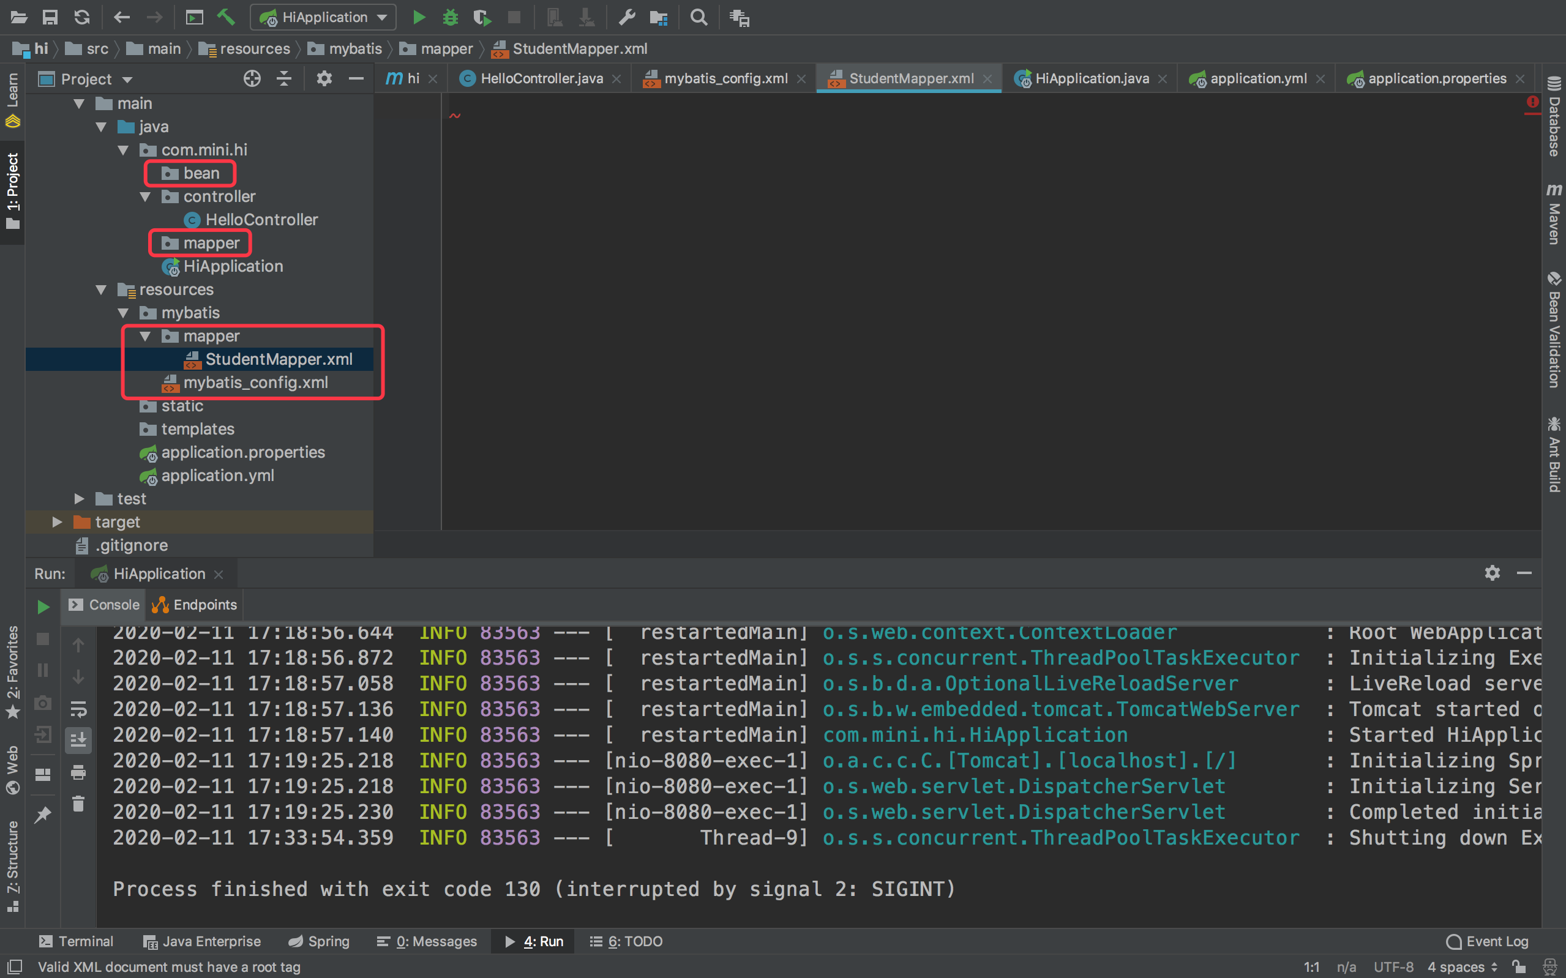Open the HiApplication run configuration dropdown
Image resolution: width=1566 pixels, height=978 pixels.
point(324,18)
